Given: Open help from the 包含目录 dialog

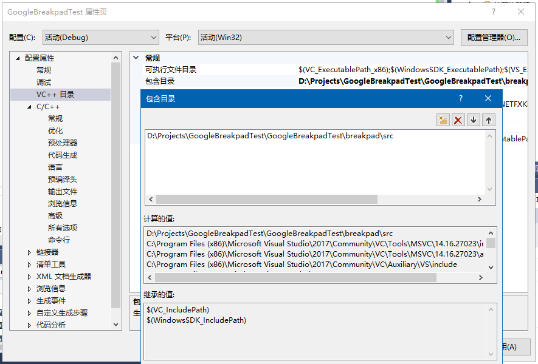Looking at the screenshot, I should pyautogui.click(x=460, y=98).
